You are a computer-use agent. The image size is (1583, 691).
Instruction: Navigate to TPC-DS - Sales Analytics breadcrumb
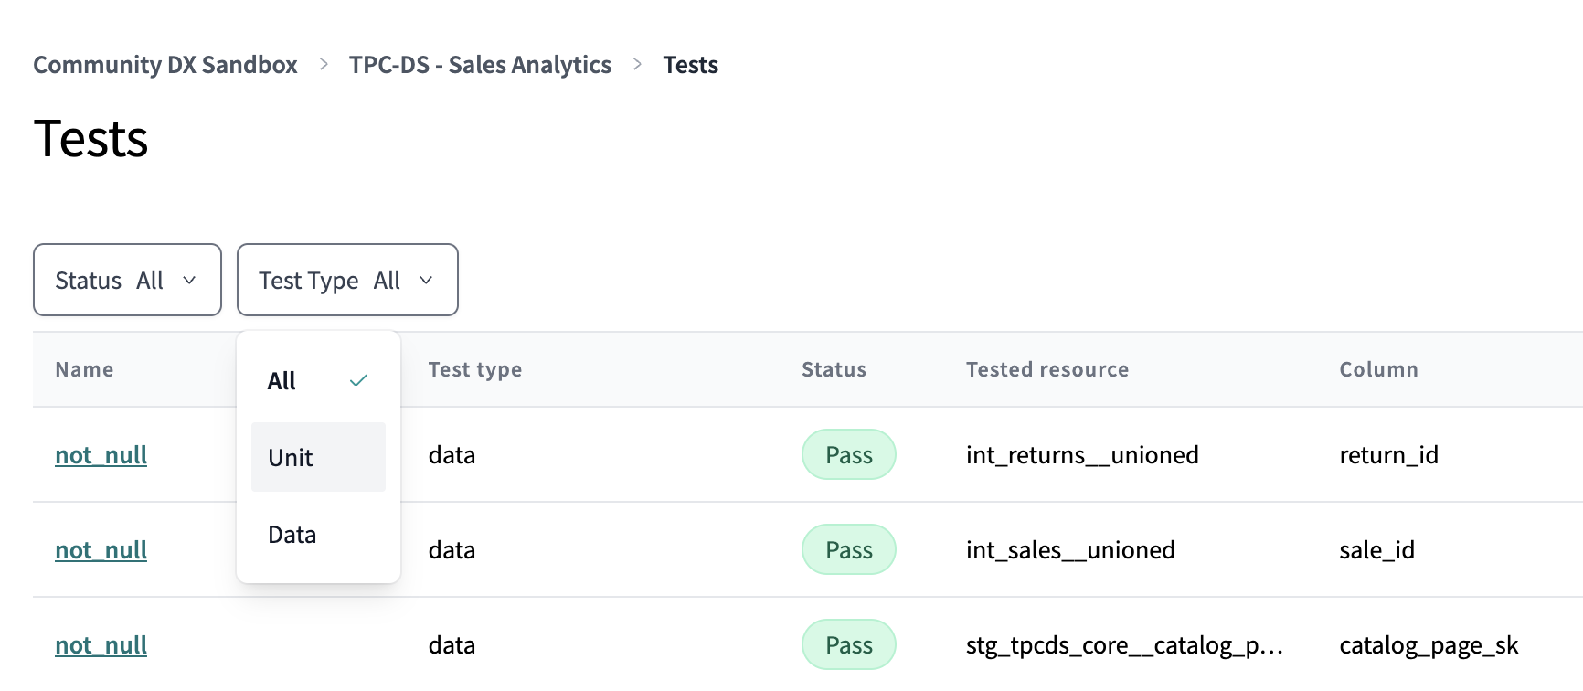480,65
